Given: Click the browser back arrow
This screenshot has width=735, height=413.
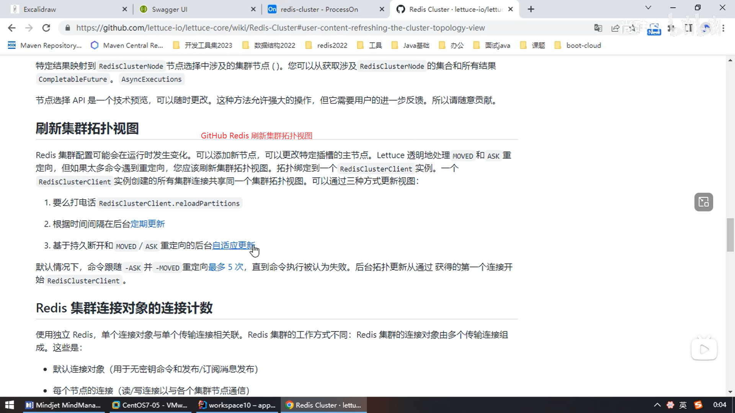Looking at the screenshot, I should coord(12,28).
